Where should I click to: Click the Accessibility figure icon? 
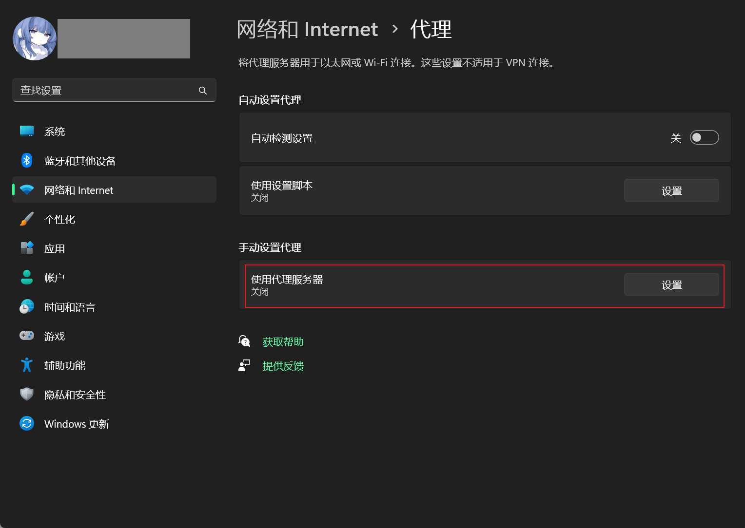point(27,365)
